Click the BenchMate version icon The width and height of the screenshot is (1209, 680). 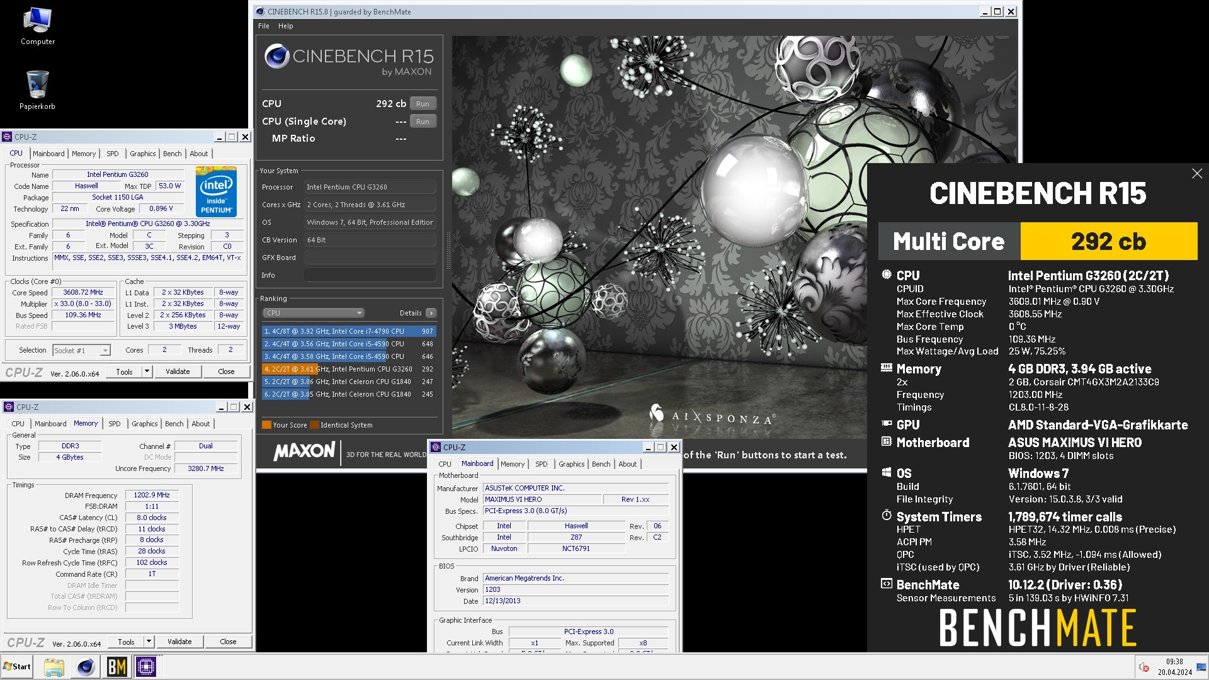(x=887, y=584)
